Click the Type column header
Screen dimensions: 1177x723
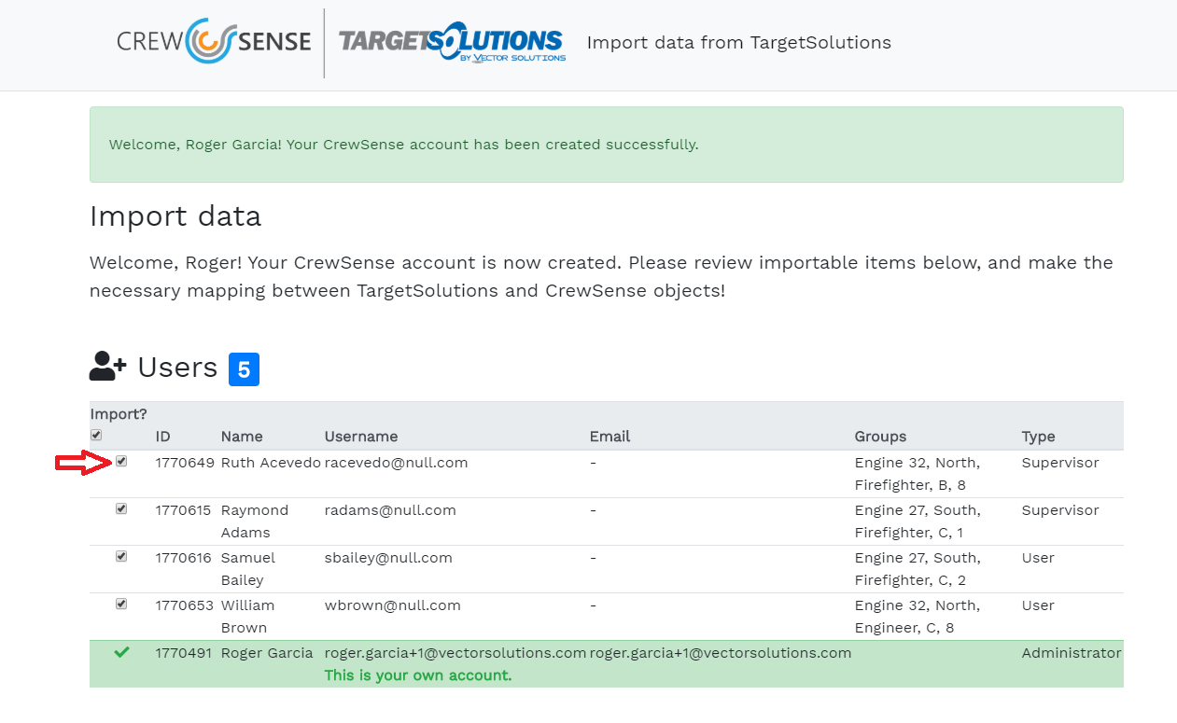[1038, 437]
